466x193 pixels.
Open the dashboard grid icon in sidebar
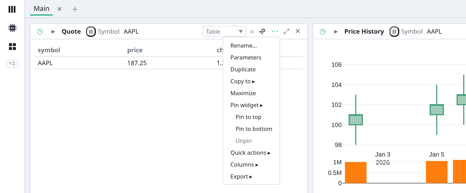(x=12, y=47)
